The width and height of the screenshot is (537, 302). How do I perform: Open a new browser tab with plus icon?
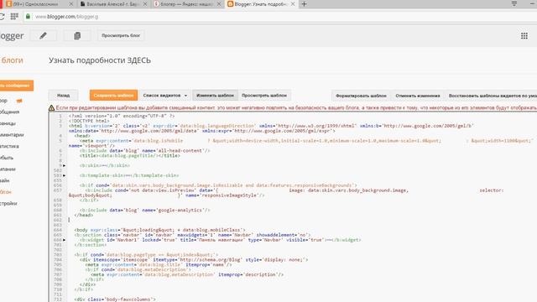[304, 4]
